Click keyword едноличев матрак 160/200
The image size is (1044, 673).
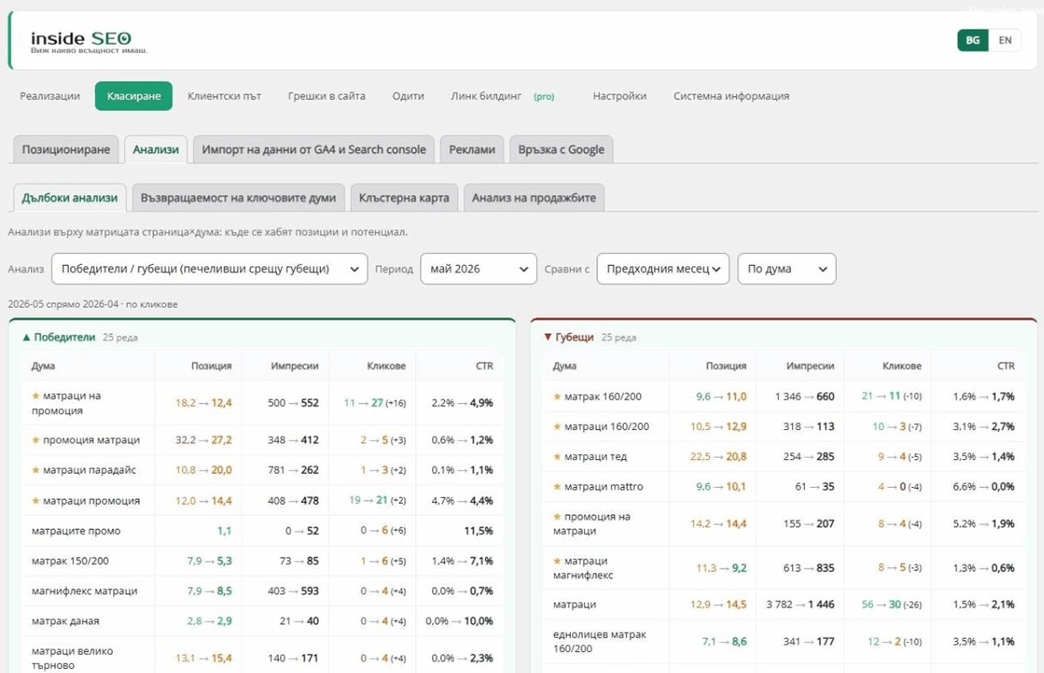tap(599, 641)
